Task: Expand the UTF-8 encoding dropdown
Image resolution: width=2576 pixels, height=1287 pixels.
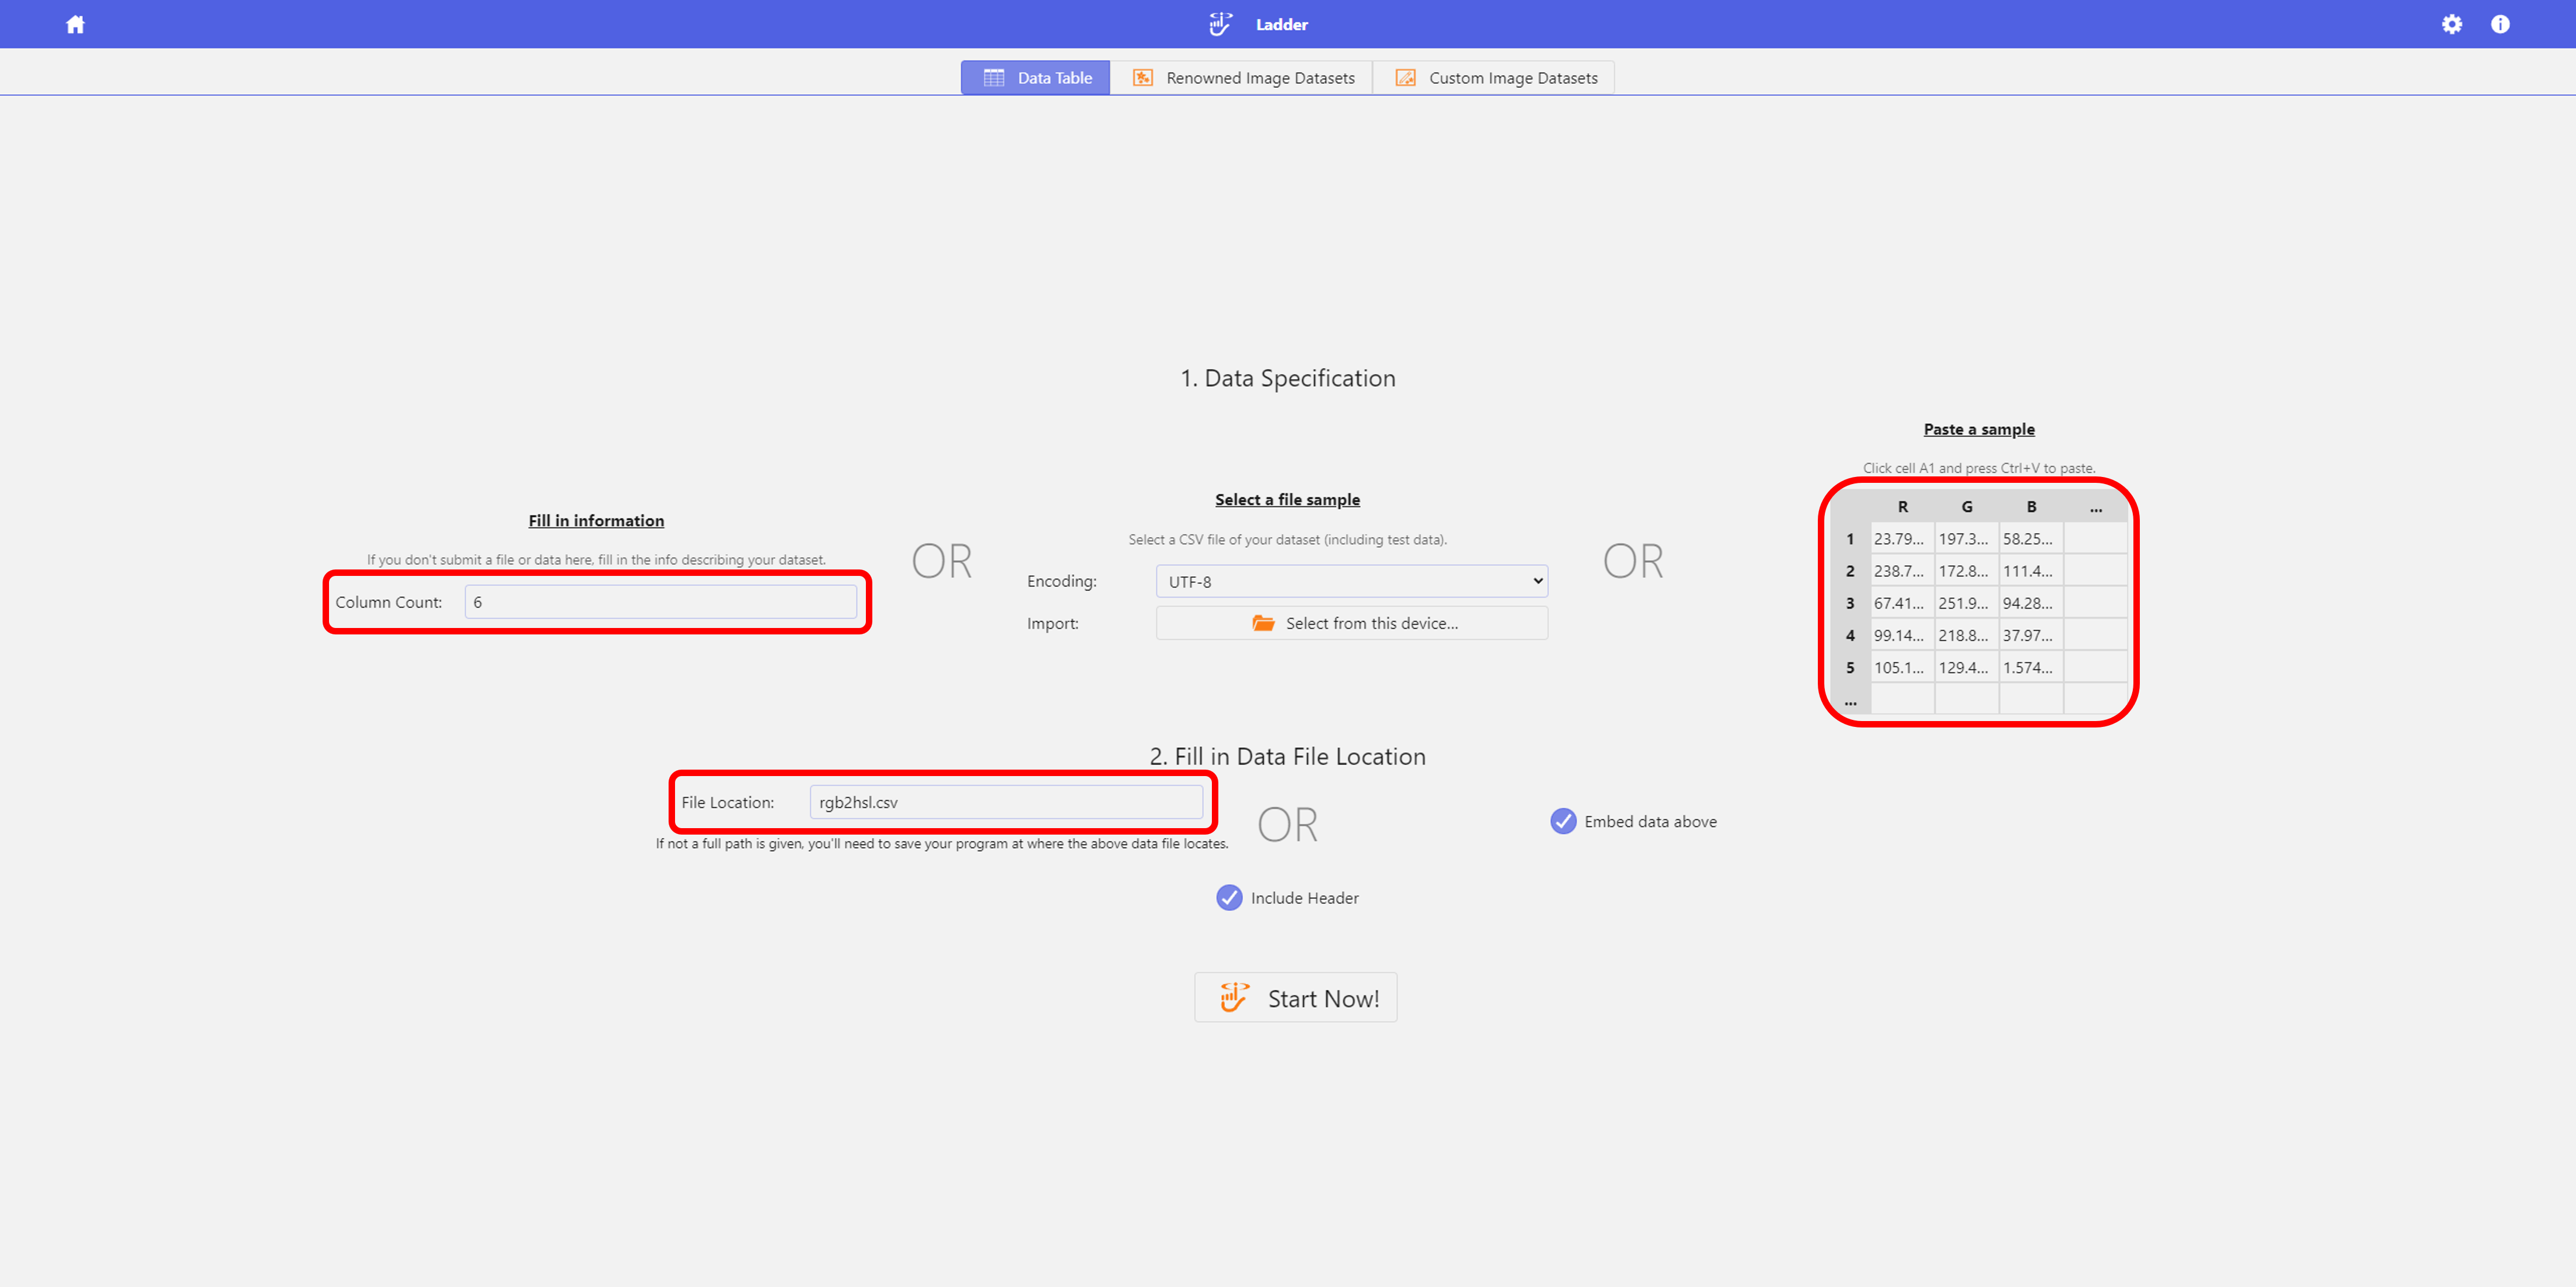Action: 1351,581
